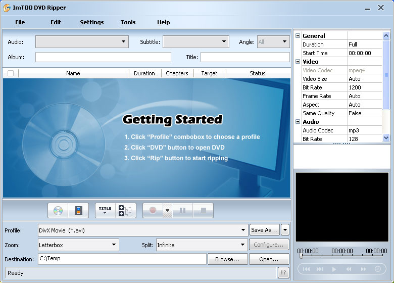
Task: Toggle the select-all checkbox in list header
Action: tap(11, 73)
